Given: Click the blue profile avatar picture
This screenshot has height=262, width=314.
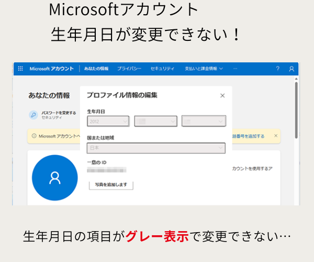Looking at the screenshot, I should pyautogui.click(x=54, y=178).
